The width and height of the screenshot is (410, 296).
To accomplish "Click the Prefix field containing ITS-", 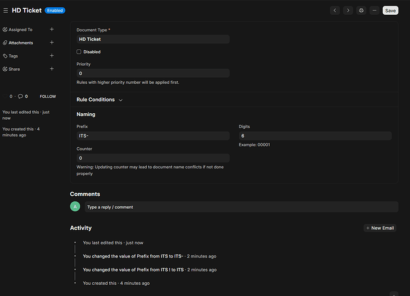I will tap(153, 136).
